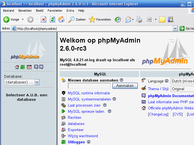Image resolution: width=194 pixels, height=145 pixels.
Task: Click the new database name field
Action: click(x=89, y=86)
